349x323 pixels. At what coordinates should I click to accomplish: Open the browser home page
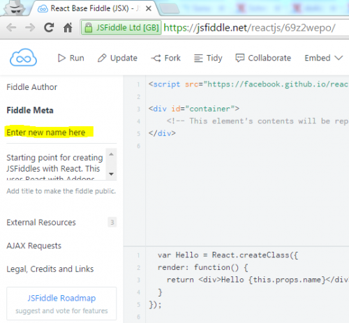tap(68, 28)
